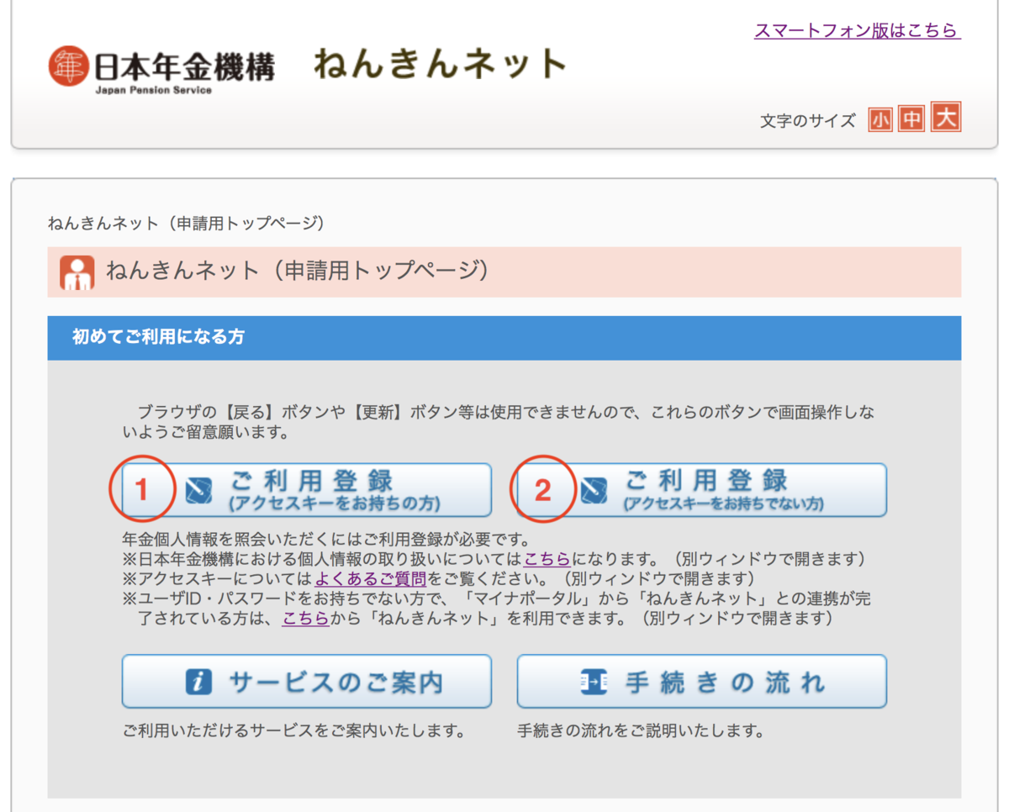Click text 手続きの流れをご説明いたします。

click(x=641, y=730)
